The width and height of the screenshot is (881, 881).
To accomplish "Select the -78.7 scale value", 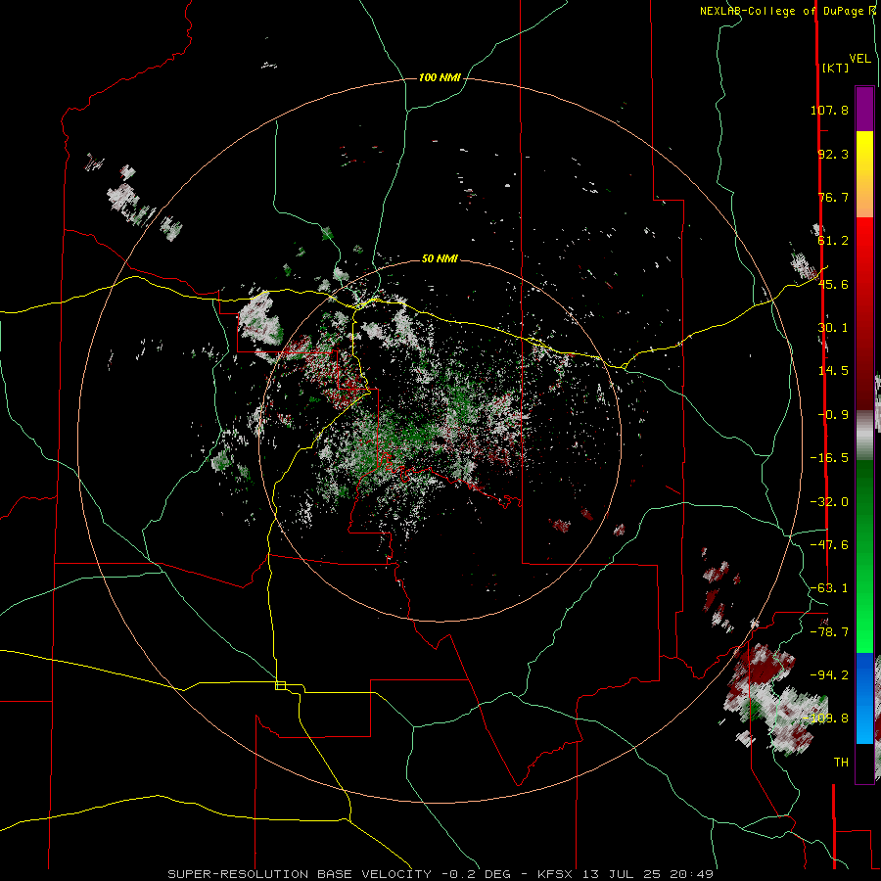I will [x=829, y=632].
